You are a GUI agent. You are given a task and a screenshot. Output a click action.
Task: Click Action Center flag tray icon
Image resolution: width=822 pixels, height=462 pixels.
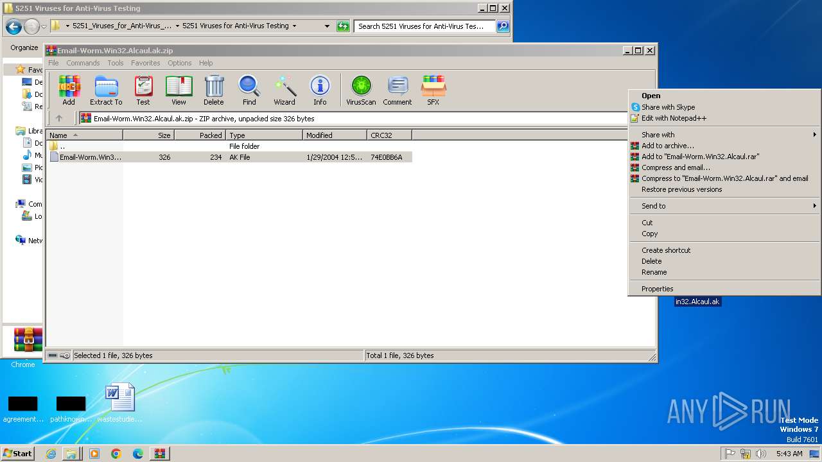click(x=730, y=454)
